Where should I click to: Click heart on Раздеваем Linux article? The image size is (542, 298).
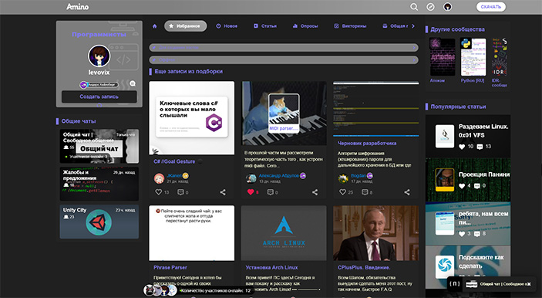462,147
